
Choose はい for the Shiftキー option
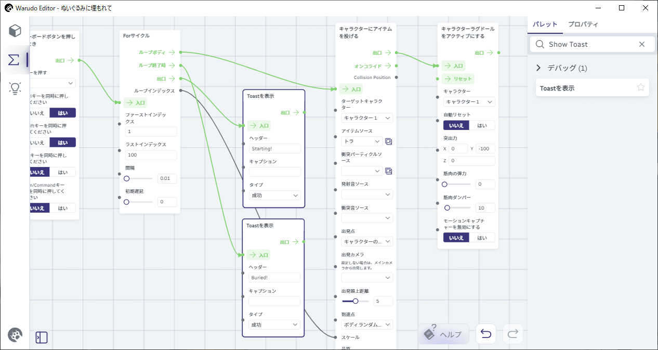pyautogui.click(x=63, y=142)
